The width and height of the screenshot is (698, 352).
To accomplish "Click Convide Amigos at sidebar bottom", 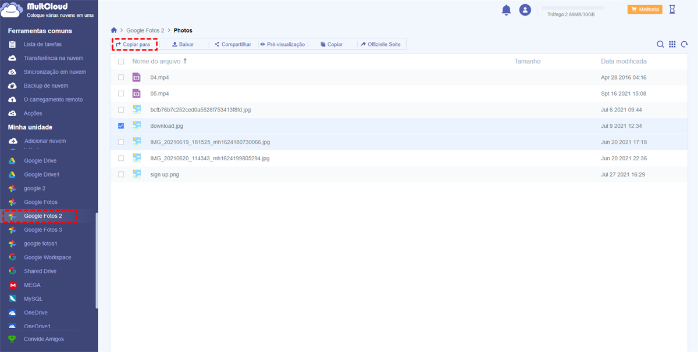I will [x=44, y=339].
